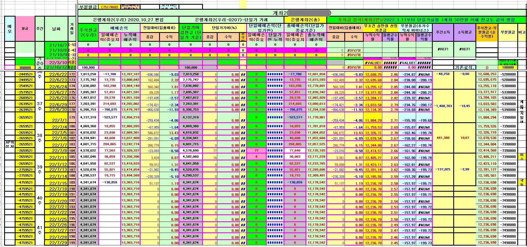Select weekly income cell '441,380'
The image size is (527, 247).
[x=443, y=138]
